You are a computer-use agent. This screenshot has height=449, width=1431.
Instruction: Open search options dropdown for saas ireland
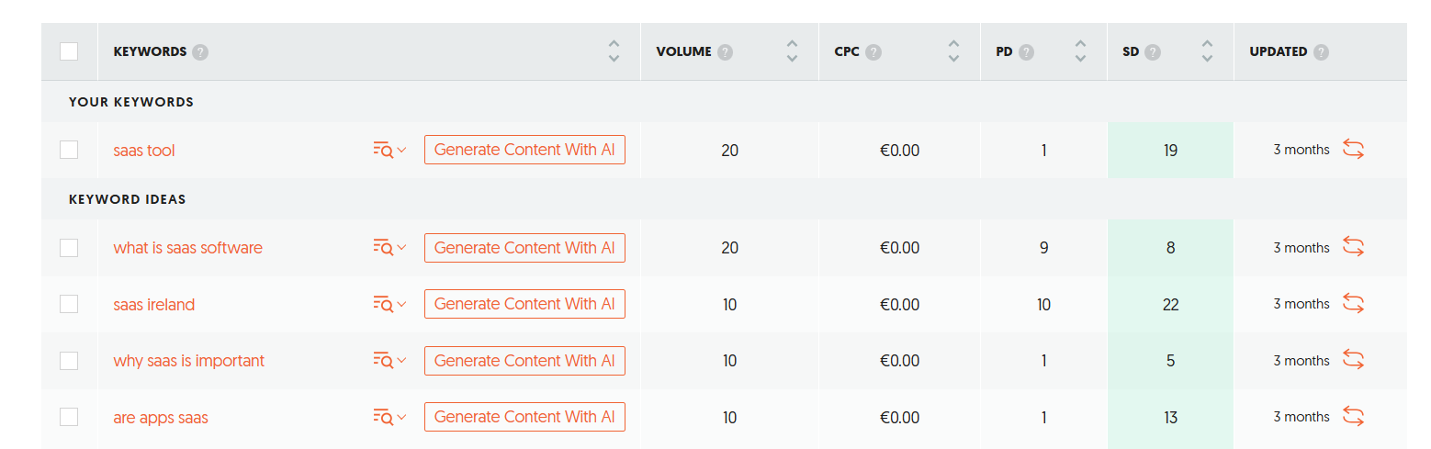389,304
